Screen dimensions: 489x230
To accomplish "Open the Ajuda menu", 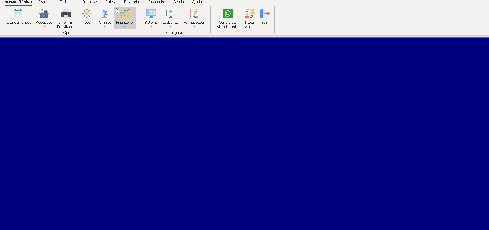I will click(x=197, y=2).
